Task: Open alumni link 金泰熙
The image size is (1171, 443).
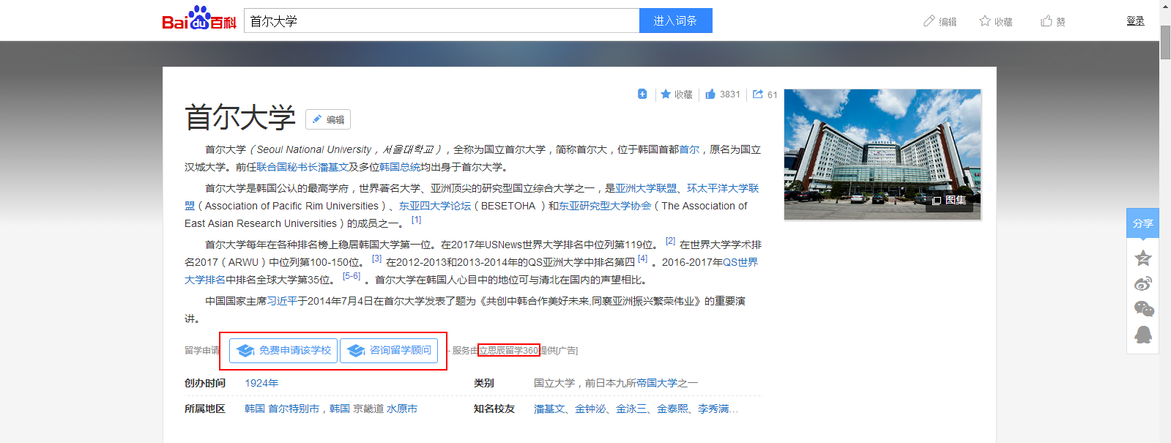Action: point(672,409)
